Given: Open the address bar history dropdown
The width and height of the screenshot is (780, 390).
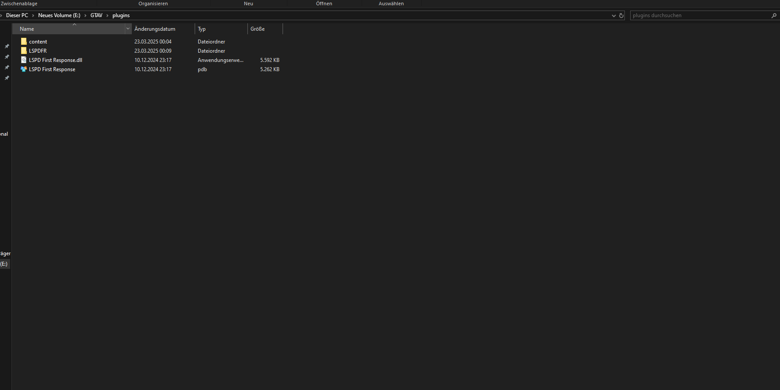Looking at the screenshot, I should 614,15.
